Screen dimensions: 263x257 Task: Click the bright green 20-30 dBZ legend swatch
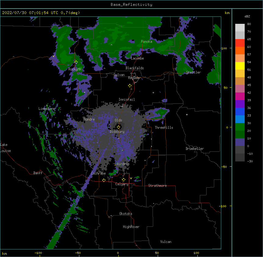[240, 127]
